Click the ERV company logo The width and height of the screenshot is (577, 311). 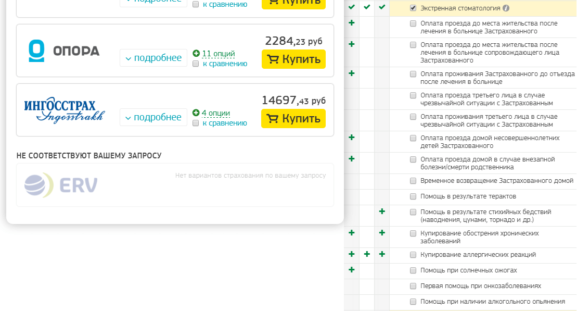click(61, 185)
